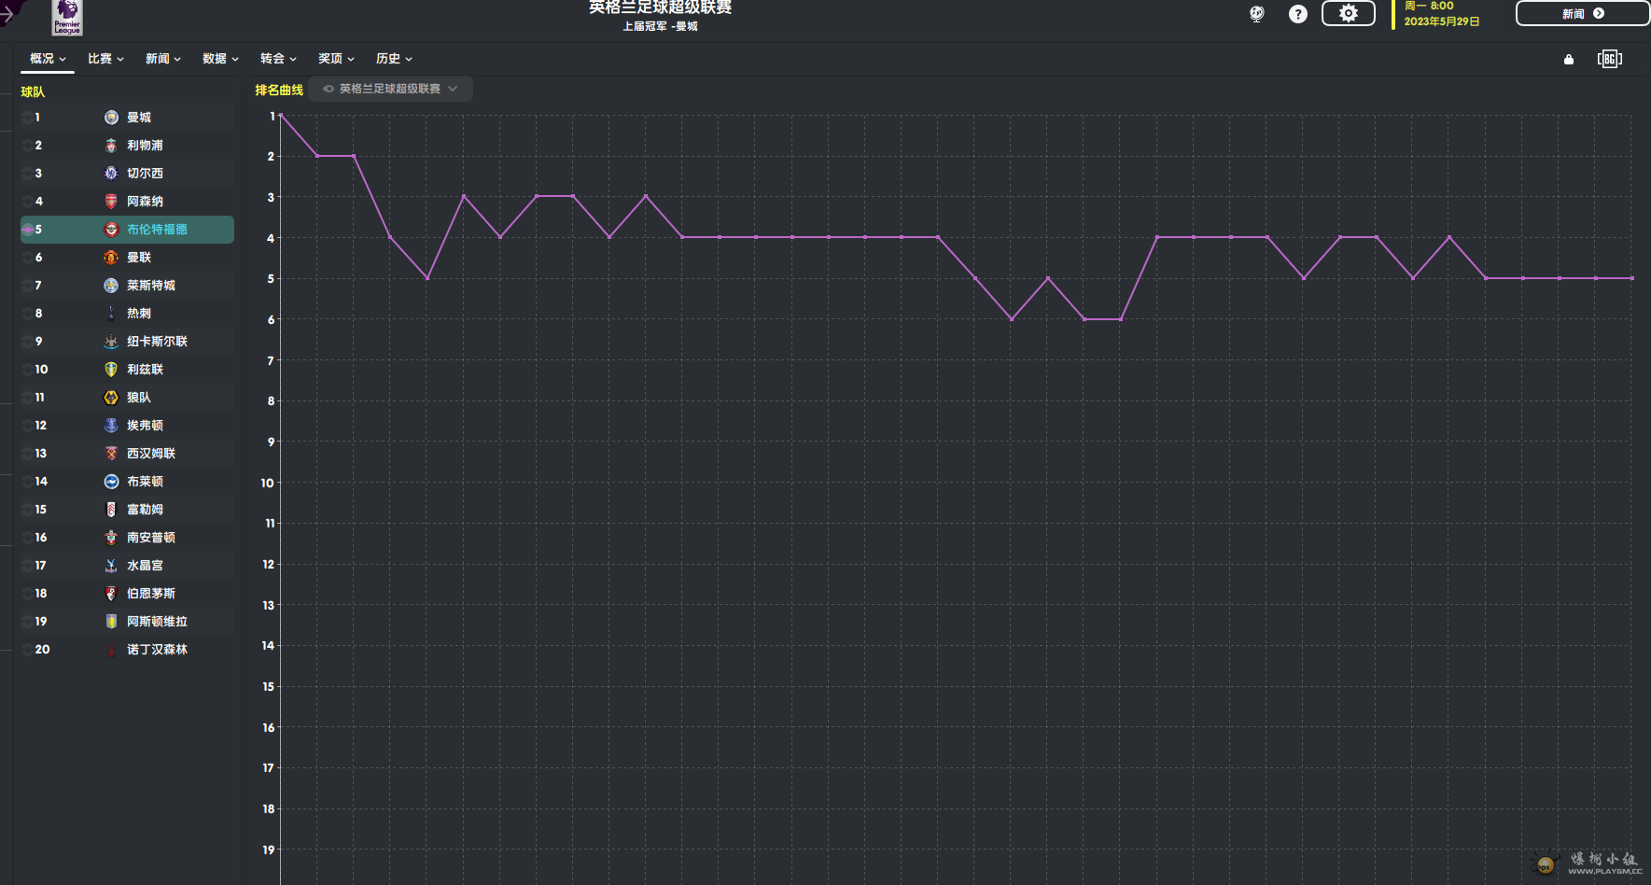Click the lock icon
The height and width of the screenshot is (885, 1651).
(x=1569, y=60)
